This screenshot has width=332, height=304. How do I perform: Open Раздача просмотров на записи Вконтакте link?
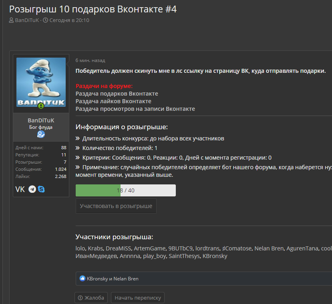point(135,109)
